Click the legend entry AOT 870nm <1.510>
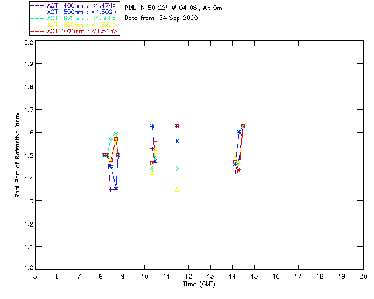Viewport: 374px width, 299px height. [74, 25]
